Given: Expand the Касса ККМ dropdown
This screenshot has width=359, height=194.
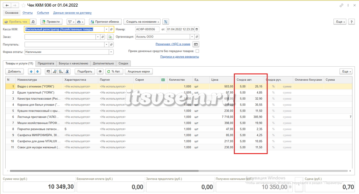Looking at the screenshot, I should 107,29.
